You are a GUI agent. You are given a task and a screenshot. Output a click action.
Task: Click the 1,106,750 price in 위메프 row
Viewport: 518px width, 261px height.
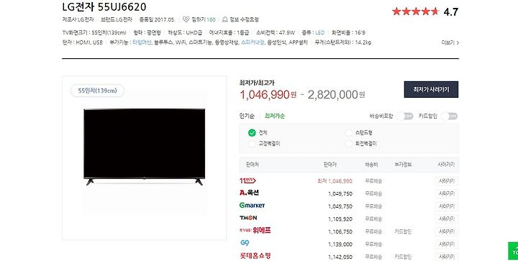(340, 232)
